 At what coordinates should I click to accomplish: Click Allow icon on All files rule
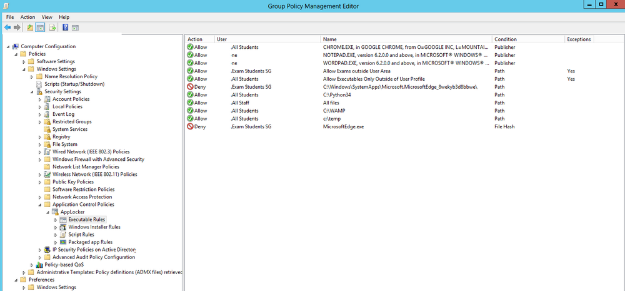190,103
